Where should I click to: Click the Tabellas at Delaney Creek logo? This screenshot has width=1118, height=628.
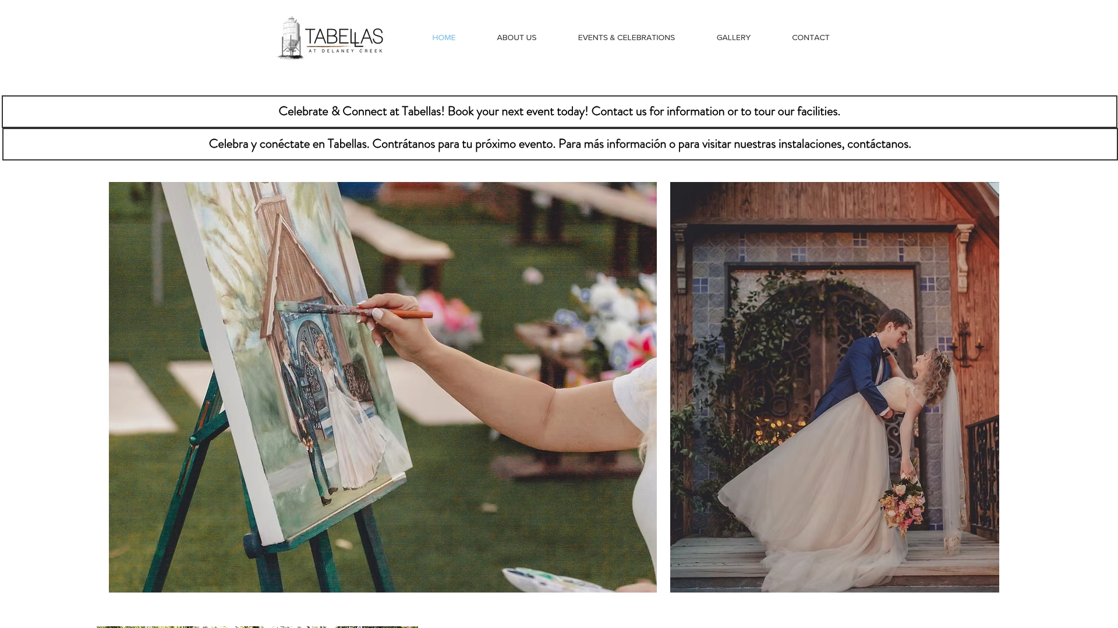coord(330,38)
